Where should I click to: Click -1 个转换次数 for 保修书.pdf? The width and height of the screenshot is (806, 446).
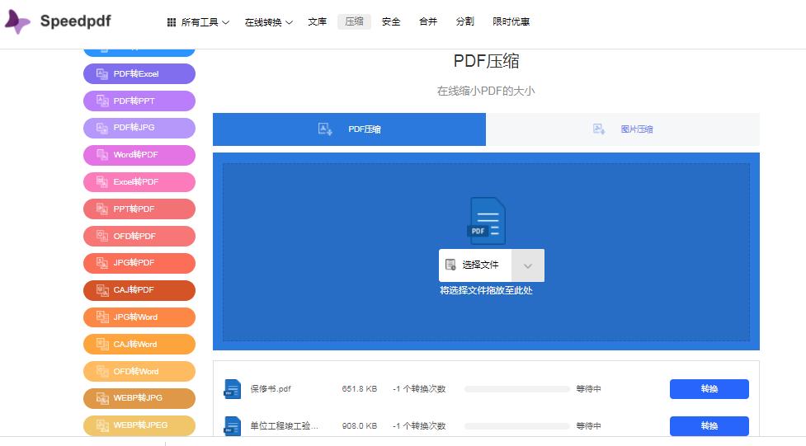pyautogui.click(x=419, y=389)
